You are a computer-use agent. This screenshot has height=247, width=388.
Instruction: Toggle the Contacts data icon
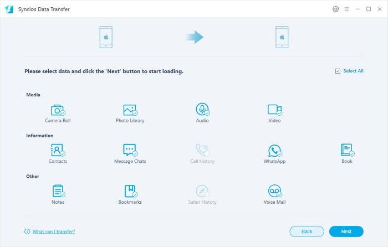coord(58,150)
